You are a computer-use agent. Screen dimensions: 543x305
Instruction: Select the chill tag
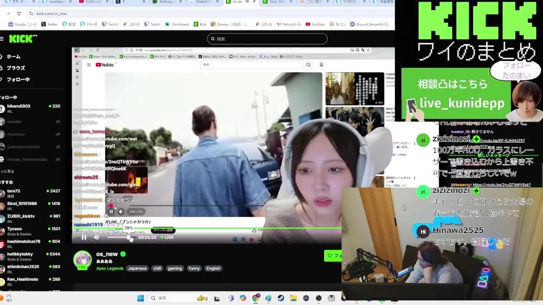[157, 268]
